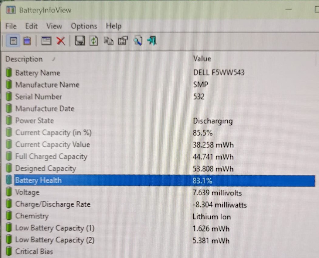The height and width of the screenshot is (258, 319).
Task: Open the File menu
Action: pyautogui.click(x=11, y=26)
